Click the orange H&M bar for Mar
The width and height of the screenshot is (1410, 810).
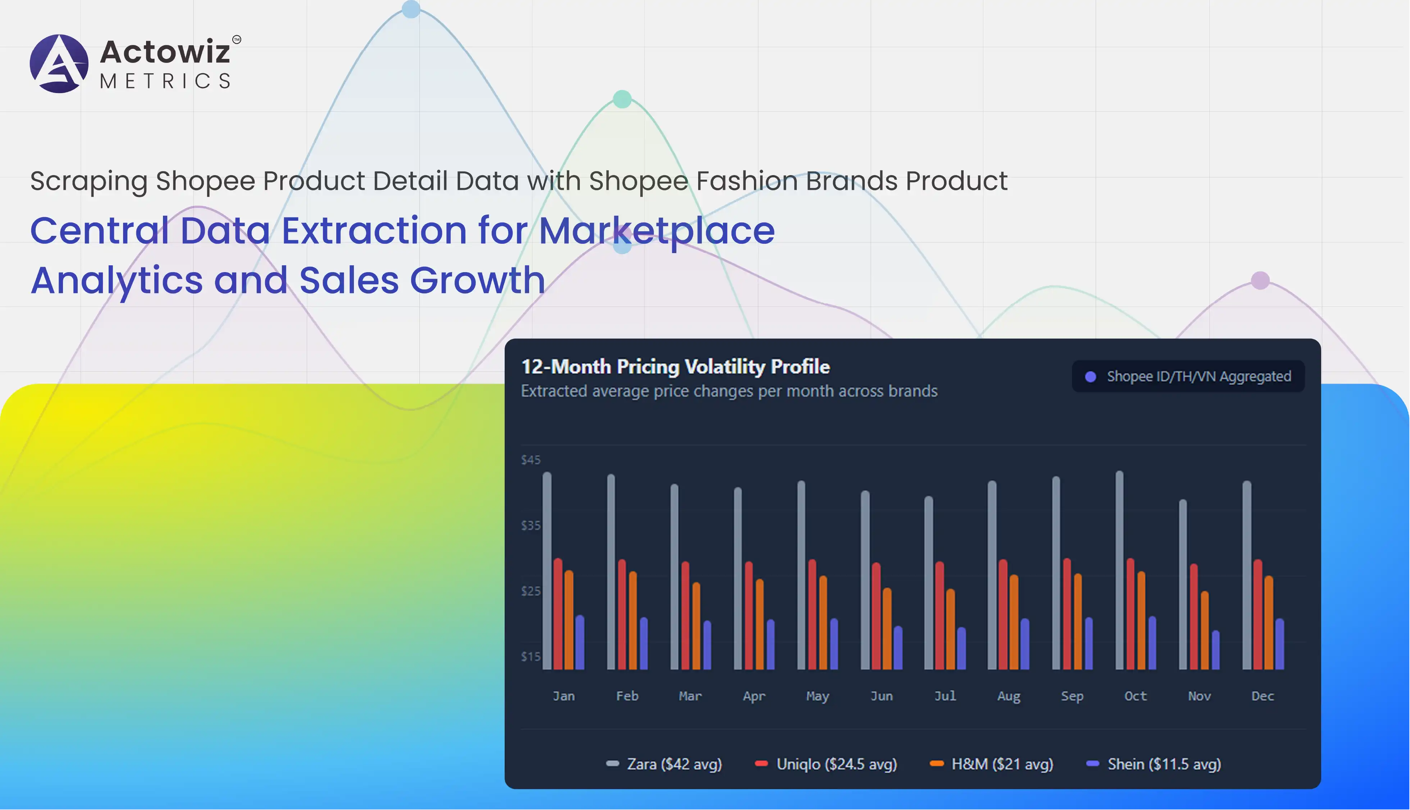point(697,626)
